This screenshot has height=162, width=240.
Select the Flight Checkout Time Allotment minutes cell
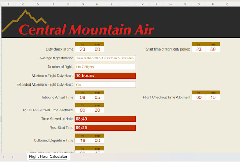(213, 97)
